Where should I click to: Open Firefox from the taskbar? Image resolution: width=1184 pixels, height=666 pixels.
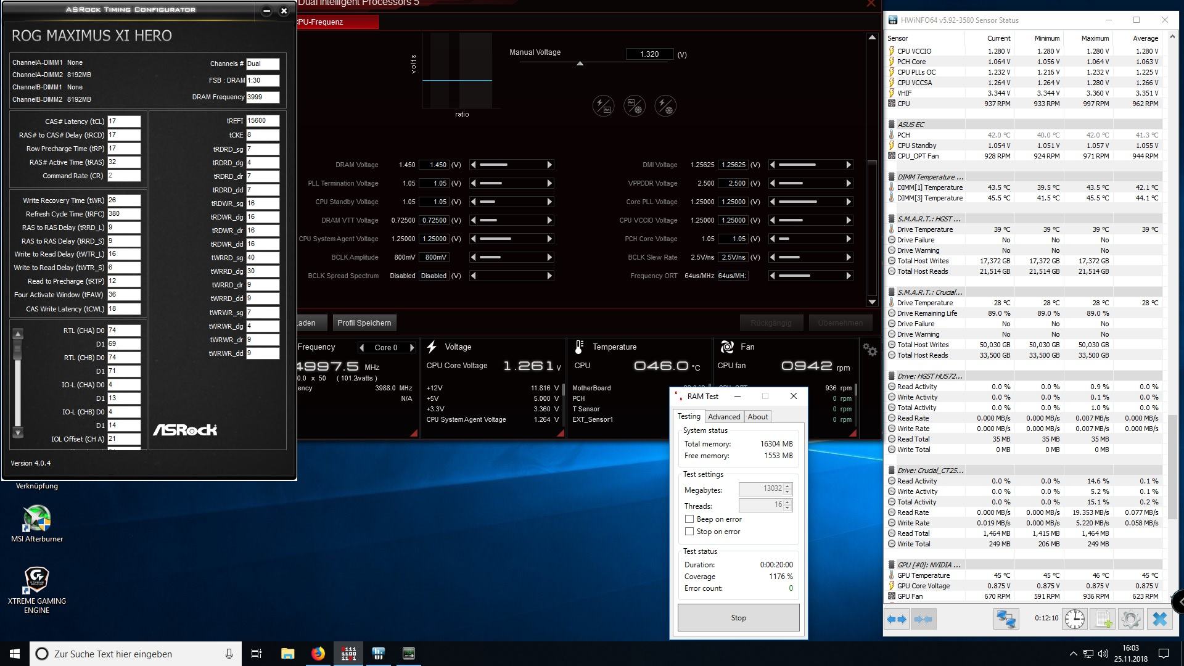coord(318,654)
